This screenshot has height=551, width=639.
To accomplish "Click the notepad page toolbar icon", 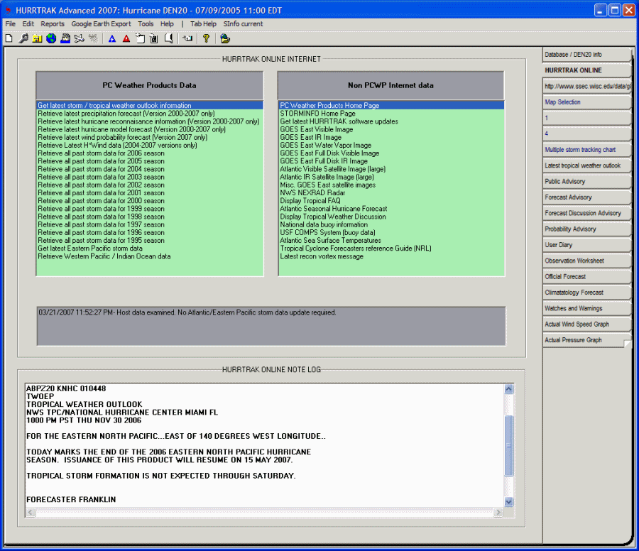I will click(x=140, y=39).
